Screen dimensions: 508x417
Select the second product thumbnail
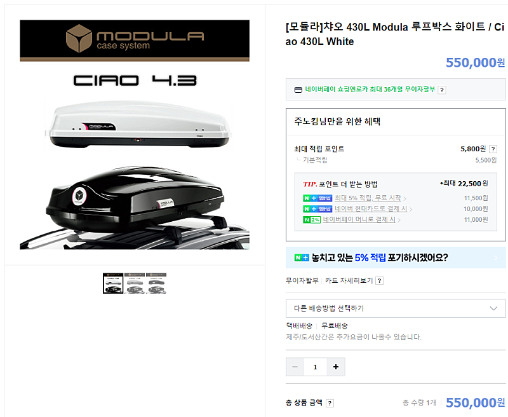[x=135, y=283]
